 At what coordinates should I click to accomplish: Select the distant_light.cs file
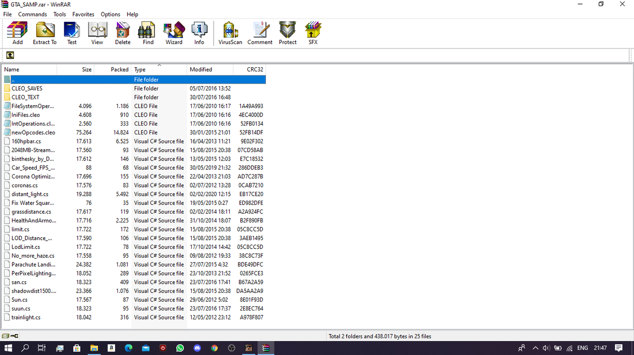134,194
